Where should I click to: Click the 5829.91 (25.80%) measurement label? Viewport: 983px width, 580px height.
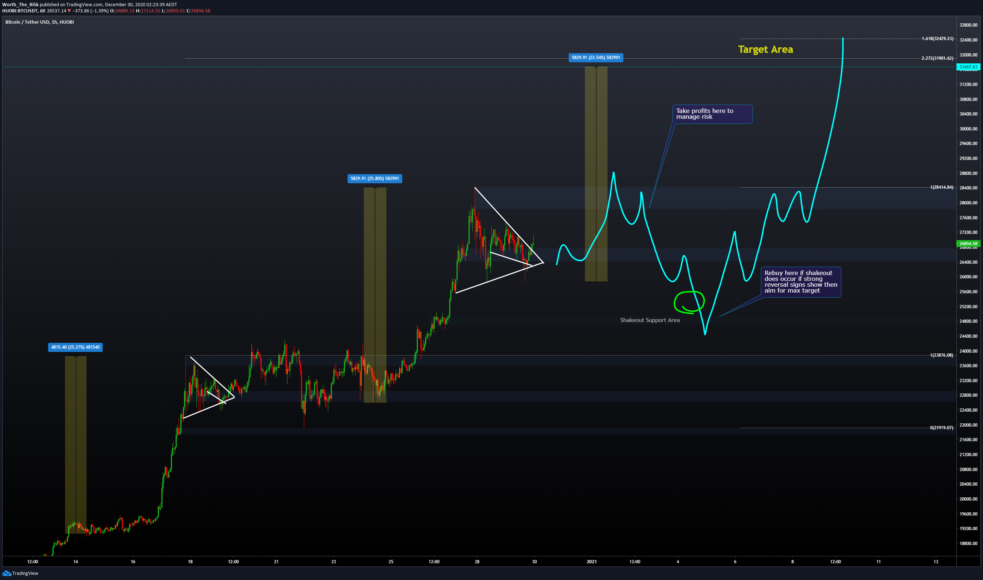(375, 179)
